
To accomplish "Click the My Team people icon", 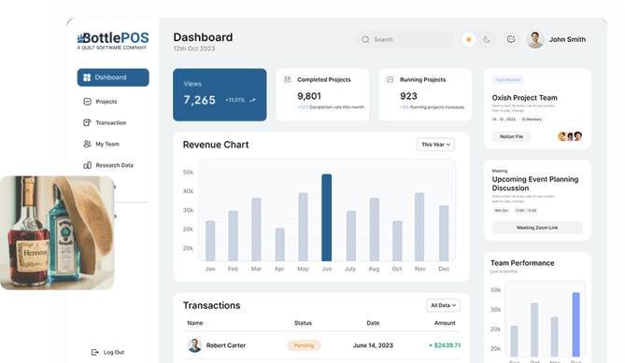I will tap(87, 144).
